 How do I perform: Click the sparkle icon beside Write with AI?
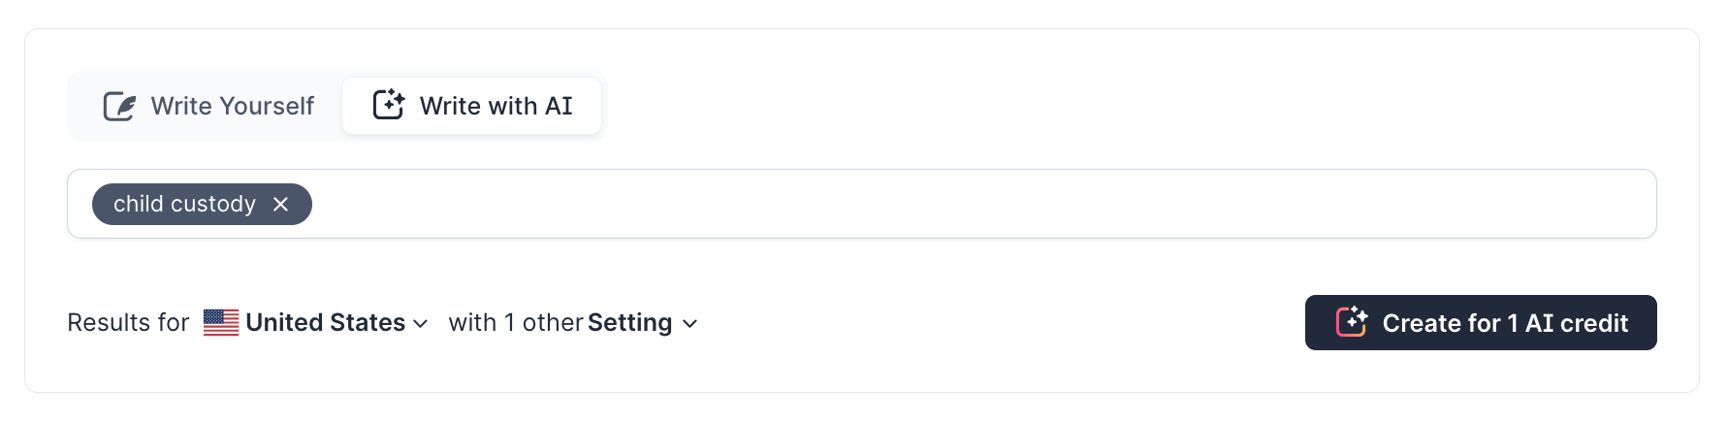(389, 105)
